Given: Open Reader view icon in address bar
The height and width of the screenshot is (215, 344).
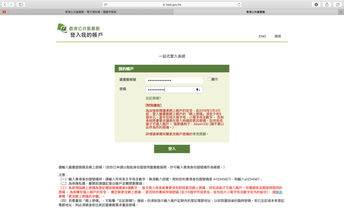Looking at the screenshot, I should 106,4.
